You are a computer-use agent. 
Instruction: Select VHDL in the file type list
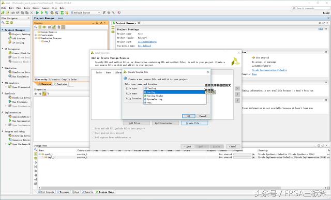pos(175,102)
